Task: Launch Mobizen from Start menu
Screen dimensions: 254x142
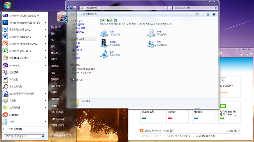Action: [24, 115]
